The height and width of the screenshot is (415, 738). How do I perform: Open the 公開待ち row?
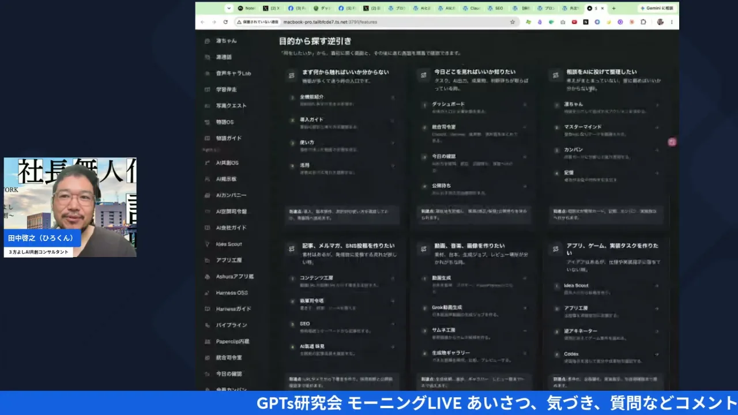(x=475, y=188)
